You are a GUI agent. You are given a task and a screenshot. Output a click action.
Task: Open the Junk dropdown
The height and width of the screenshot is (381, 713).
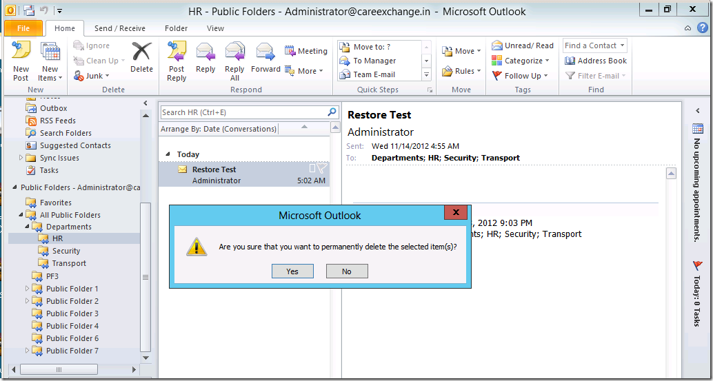pos(92,76)
